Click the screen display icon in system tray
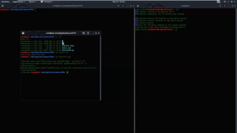 [225, 1]
